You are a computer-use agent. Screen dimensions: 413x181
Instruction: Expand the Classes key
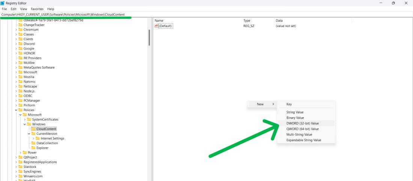(x=16, y=35)
